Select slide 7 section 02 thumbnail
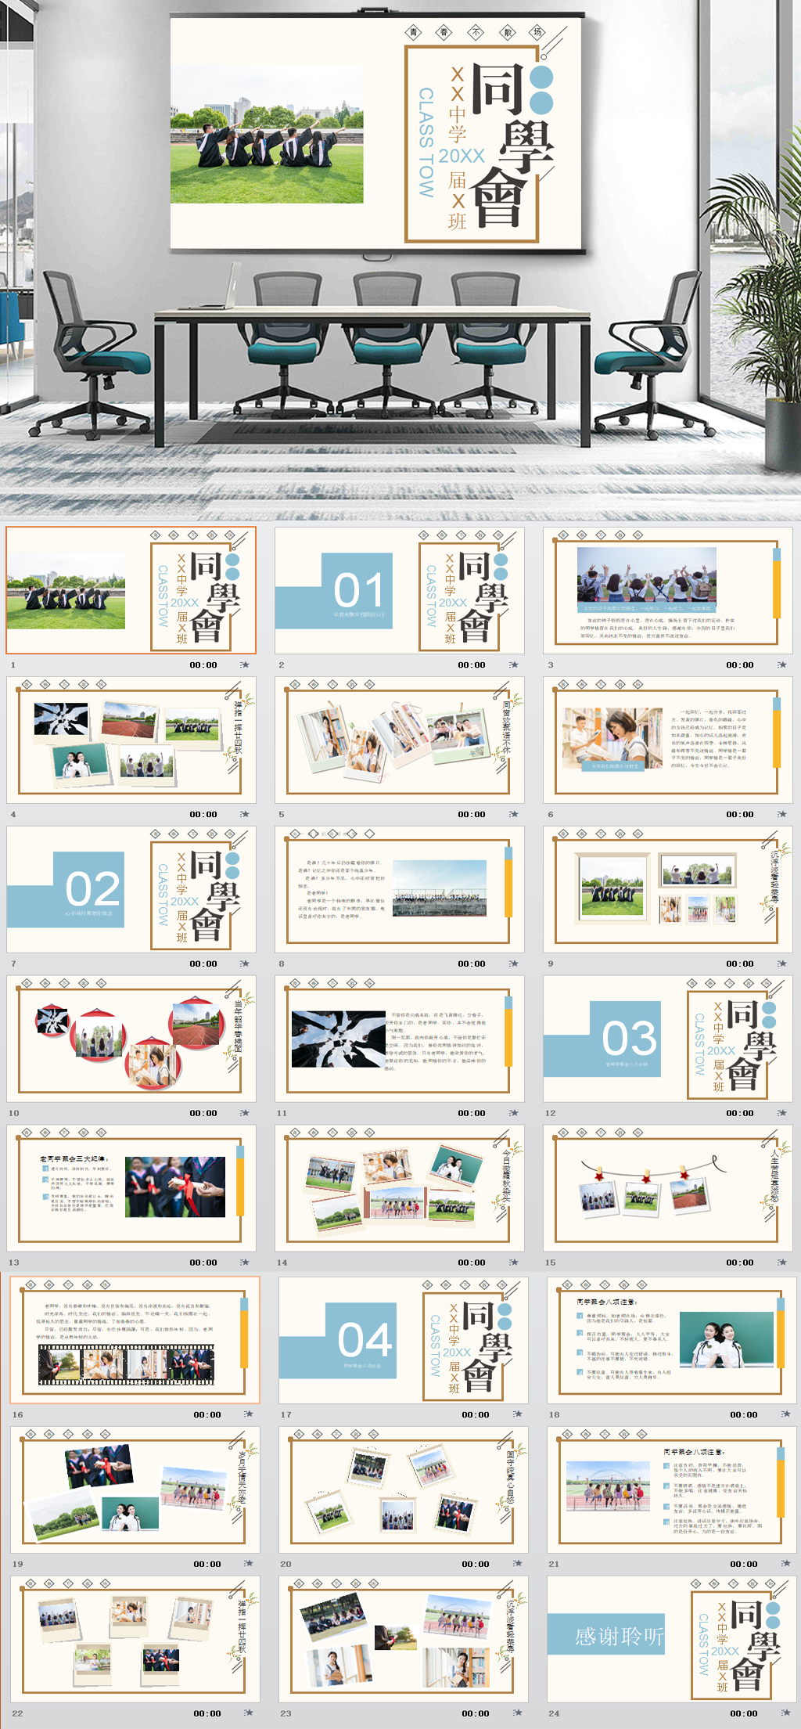This screenshot has height=1729, width=801. (x=131, y=889)
